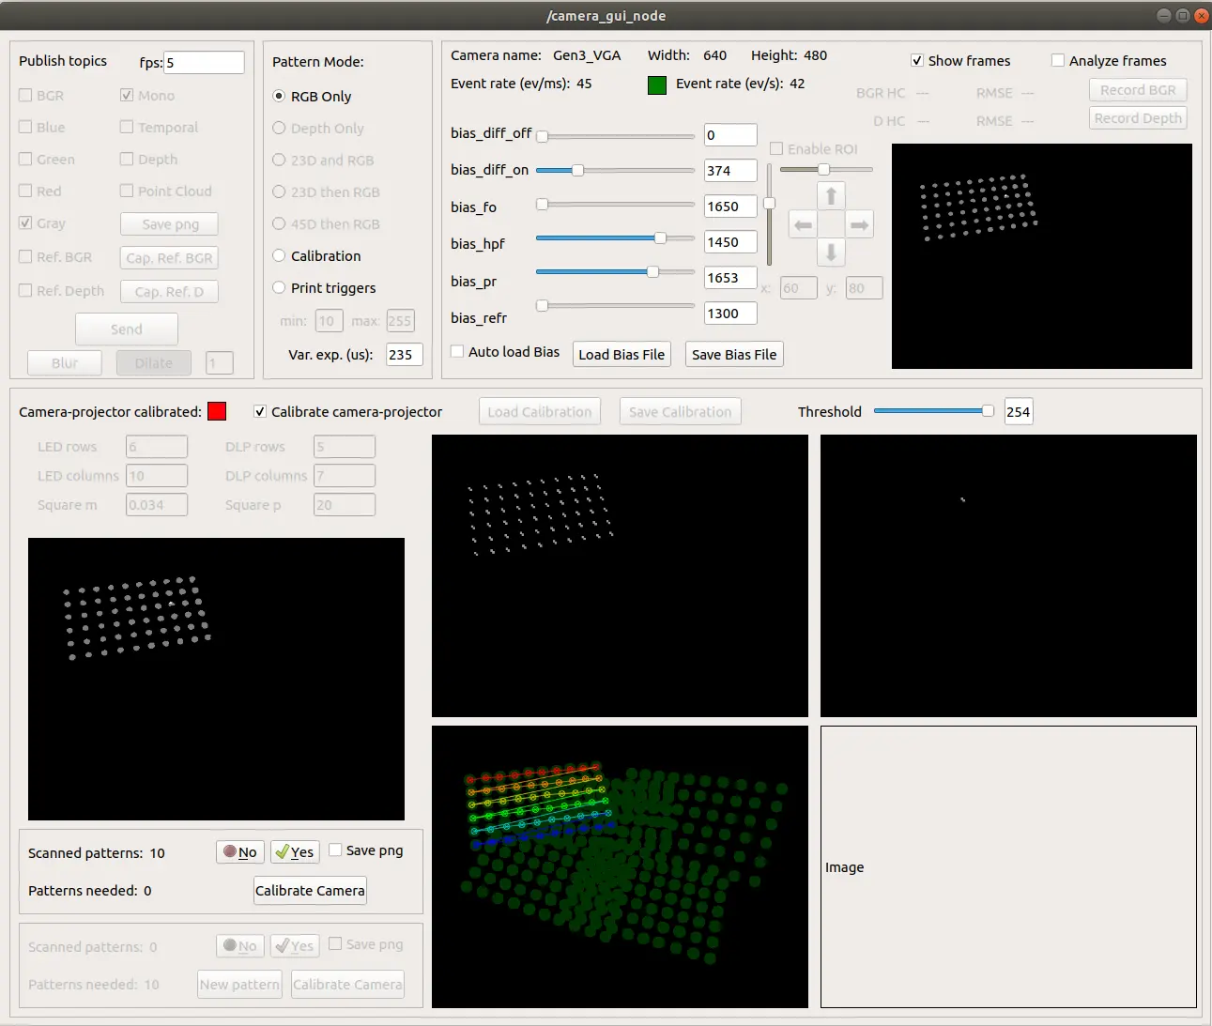Click the camera preview thumbnail at top right
1212x1026 pixels.
[1042, 256]
